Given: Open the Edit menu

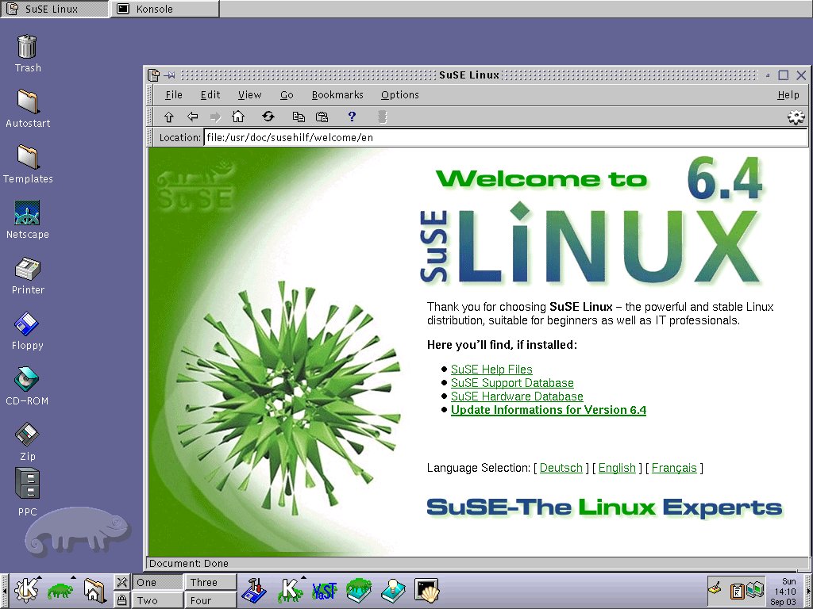Looking at the screenshot, I should click(x=210, y=95).
